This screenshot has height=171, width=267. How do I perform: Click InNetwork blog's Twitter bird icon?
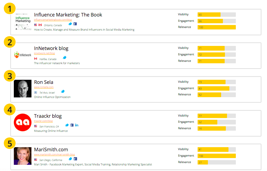[65, 58]
